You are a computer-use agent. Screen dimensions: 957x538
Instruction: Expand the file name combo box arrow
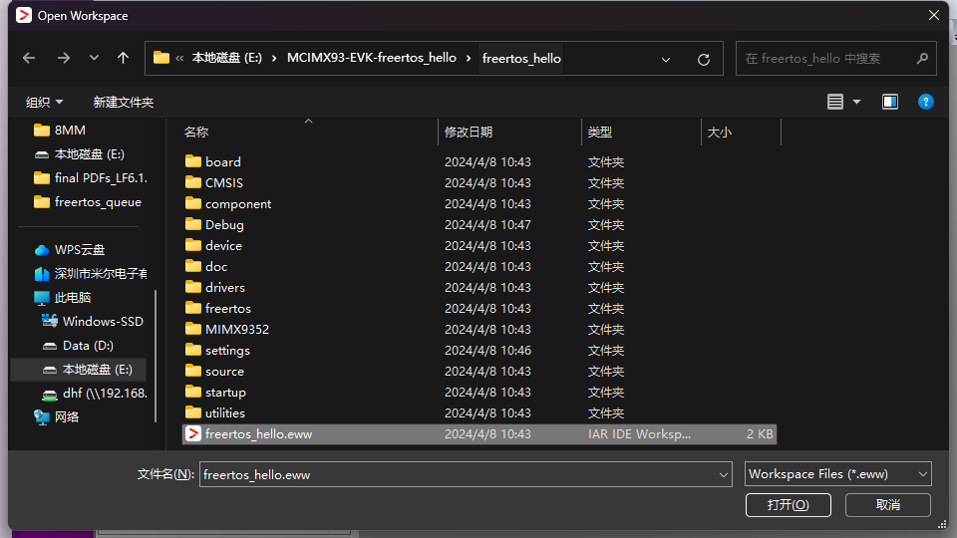724,475
